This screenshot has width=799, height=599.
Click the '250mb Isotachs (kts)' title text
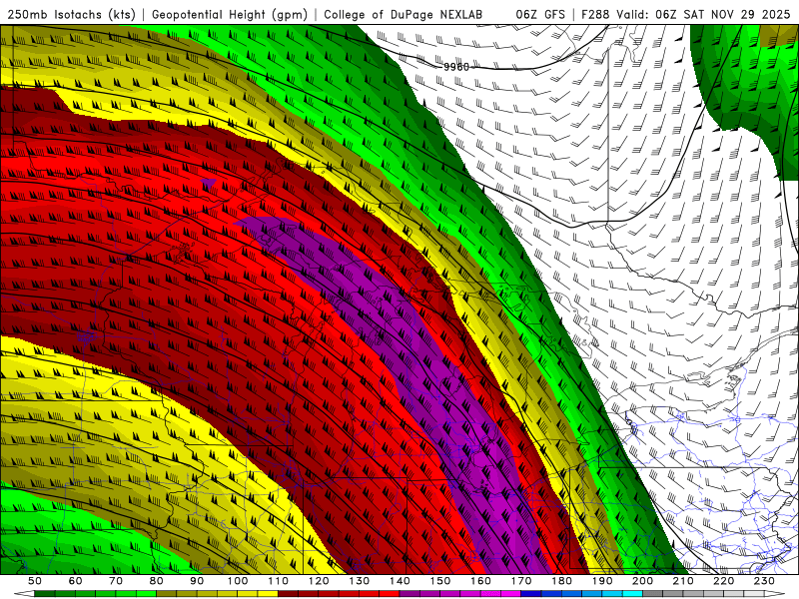click(71, 14)
